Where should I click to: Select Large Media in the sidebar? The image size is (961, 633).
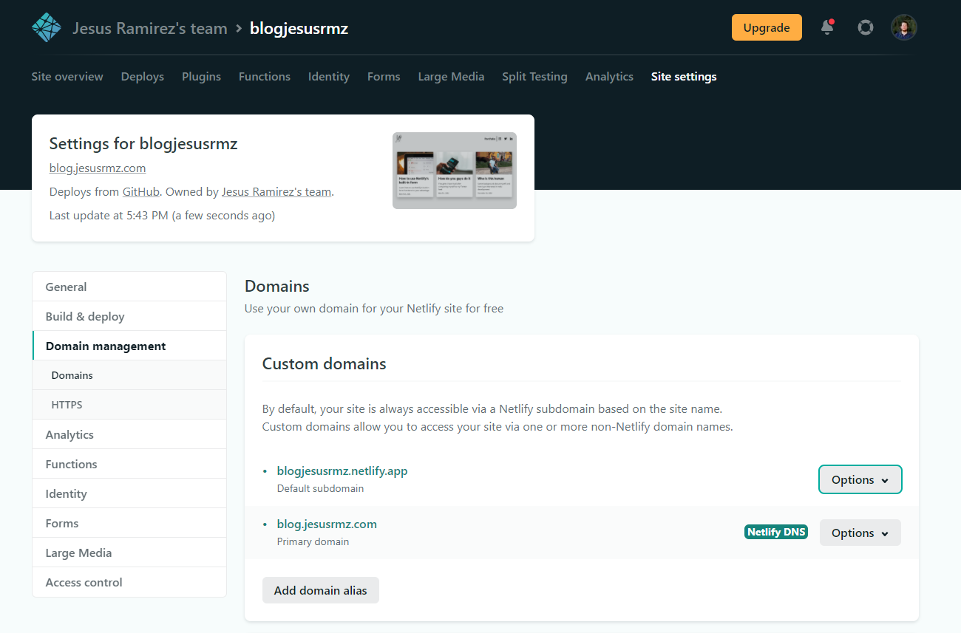click(x=129, y=552)
